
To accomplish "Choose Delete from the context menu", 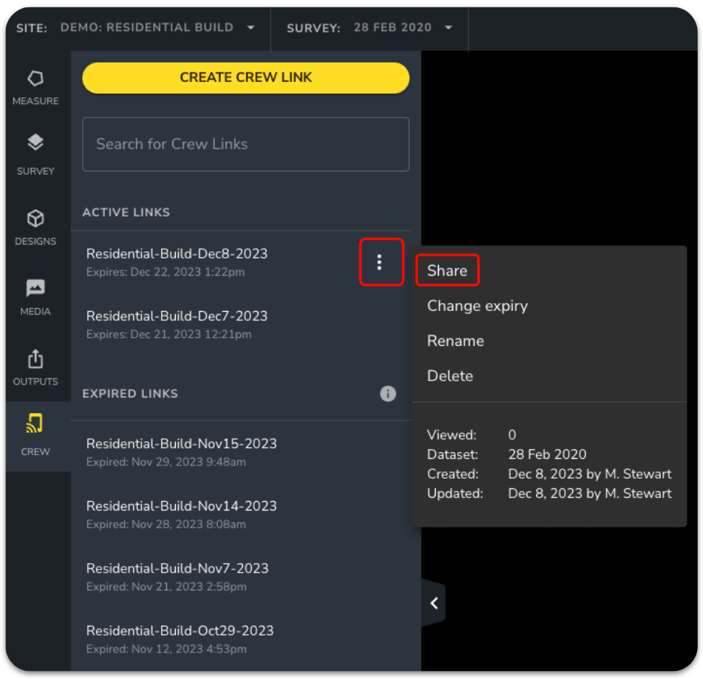I will [450, 376].
